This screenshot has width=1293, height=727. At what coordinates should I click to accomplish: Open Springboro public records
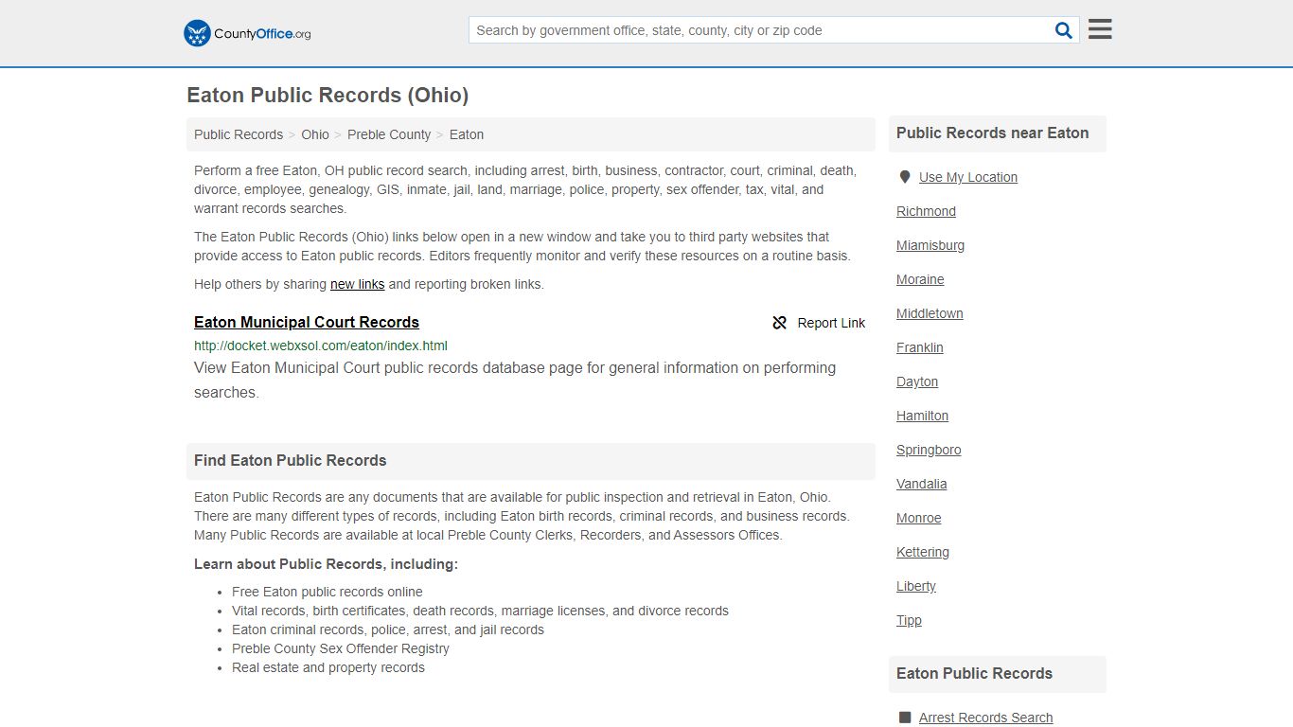[929, 450]
